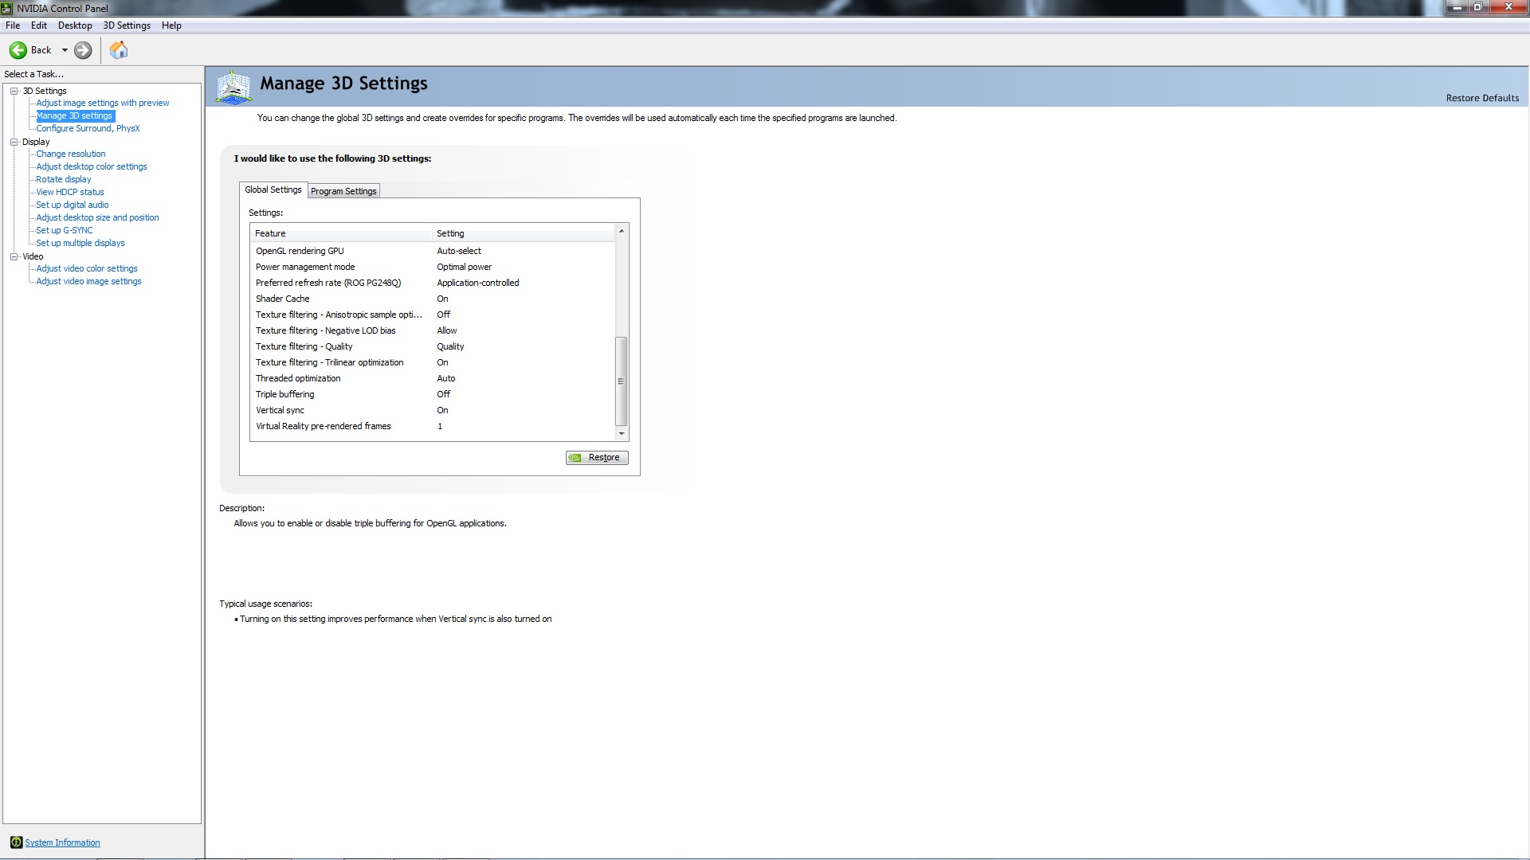This screenshot has height=860, width=1530.
Task: Open the 3D Settings menu
Action: pyautogui.click(x=127, y=25)
